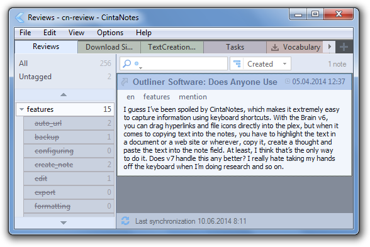Select the auto_url tag
This screenshot has width=370, height=247.
click(69, 123)
